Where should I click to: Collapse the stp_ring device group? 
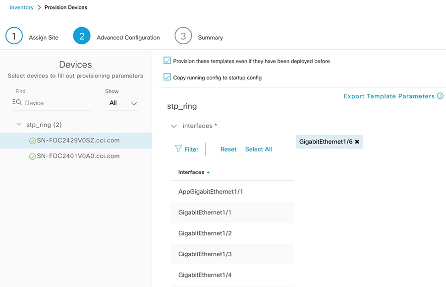pyautogui.click(x=19, y=125)
